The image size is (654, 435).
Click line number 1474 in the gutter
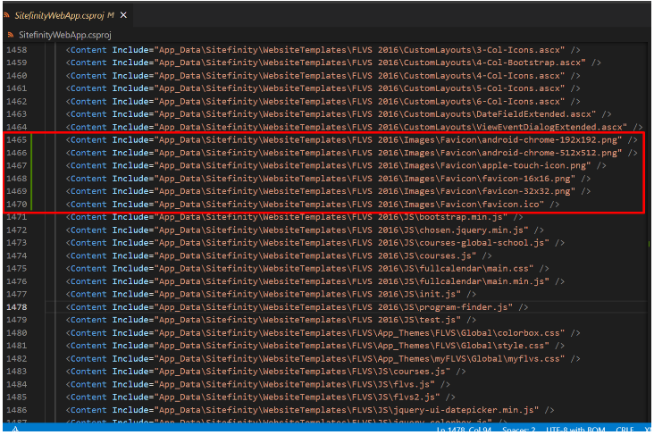coord(17,255)
